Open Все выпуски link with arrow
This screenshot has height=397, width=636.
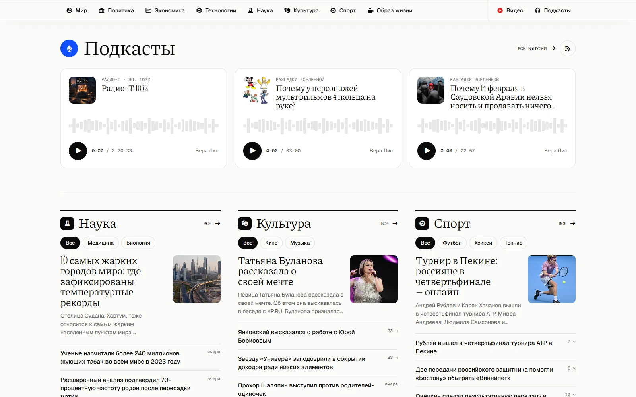coord(536,48)
